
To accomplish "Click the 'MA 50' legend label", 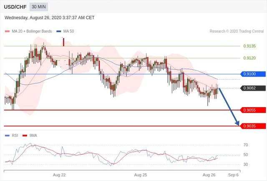I will coord(68,31).
